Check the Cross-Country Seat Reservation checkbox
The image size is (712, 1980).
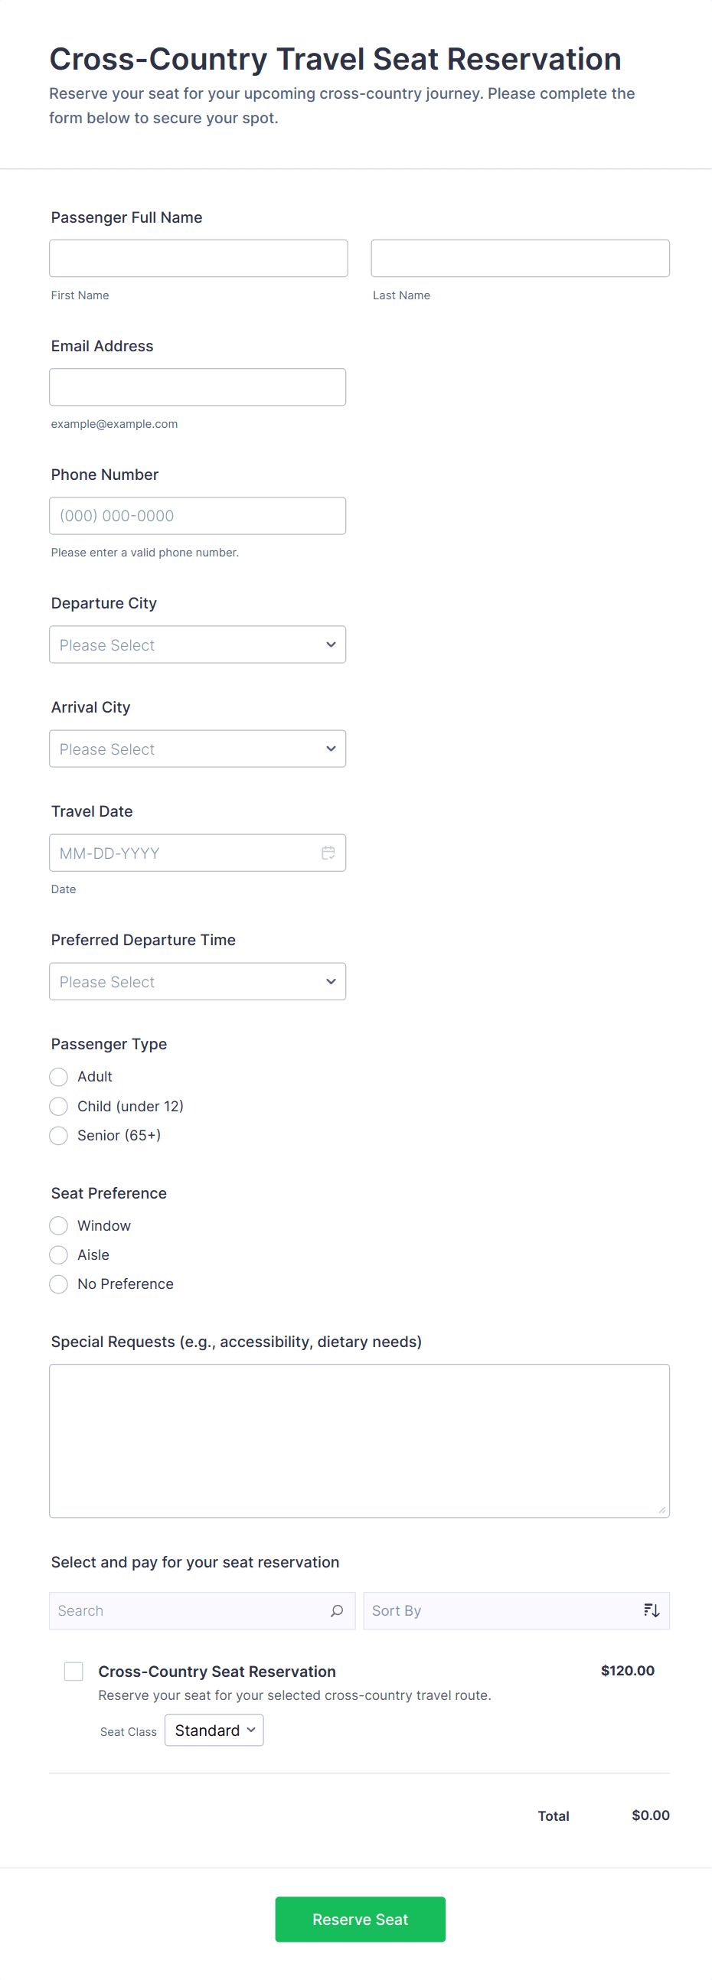tap(73, 1671)
